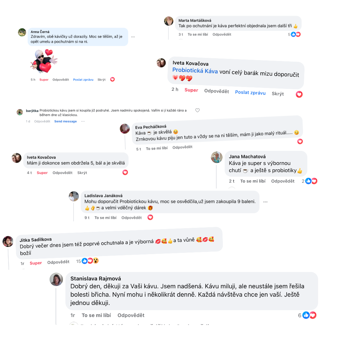
Task: Open the three-dot options under barjitka's comment
Action: click(x=83, y=121)
